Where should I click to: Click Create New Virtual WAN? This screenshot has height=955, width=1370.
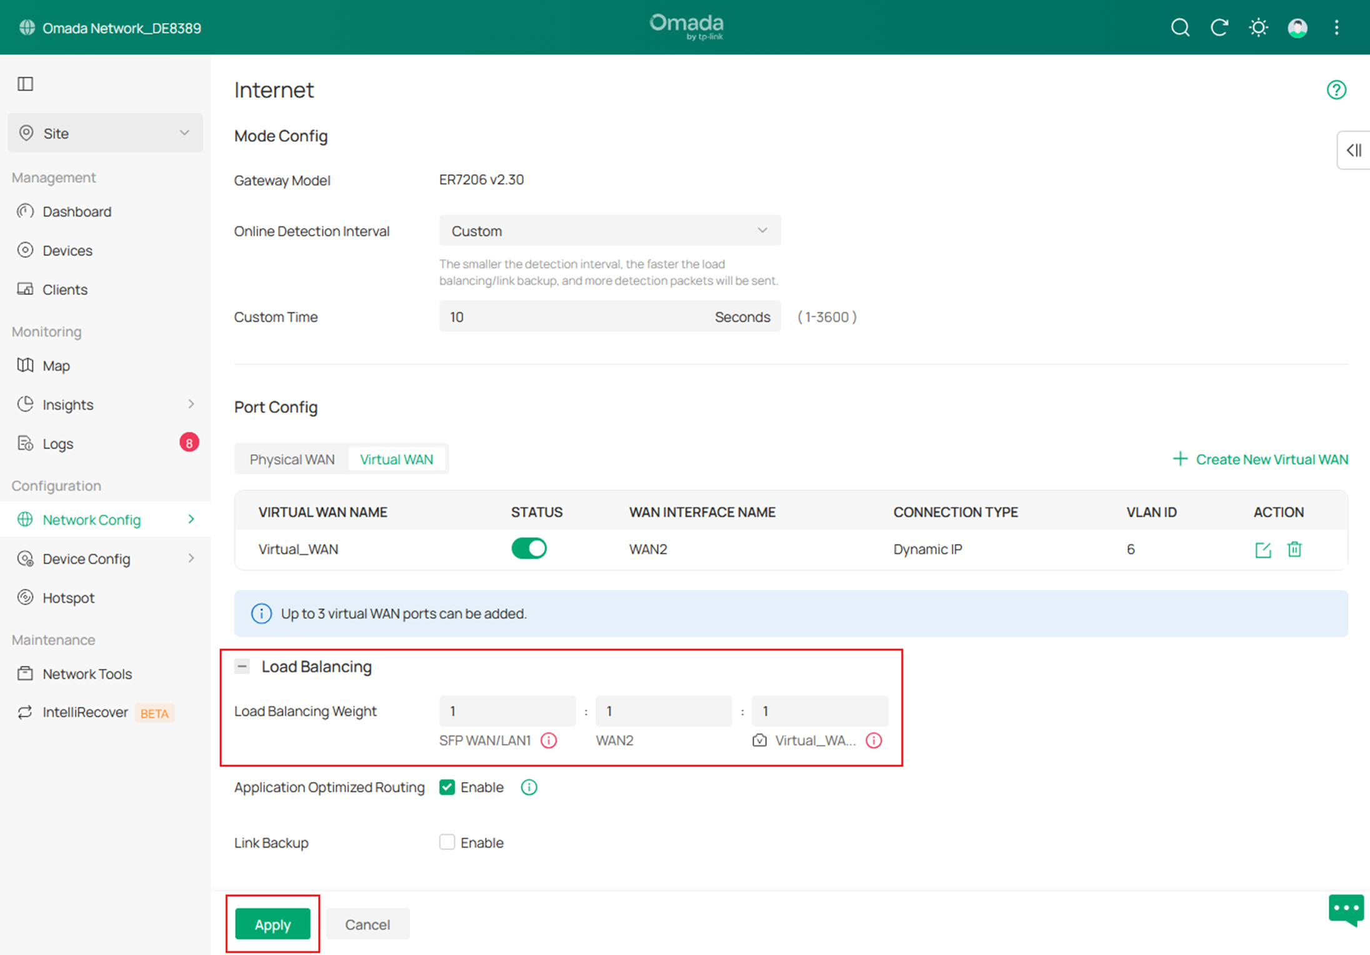[x=1259, y=459]
